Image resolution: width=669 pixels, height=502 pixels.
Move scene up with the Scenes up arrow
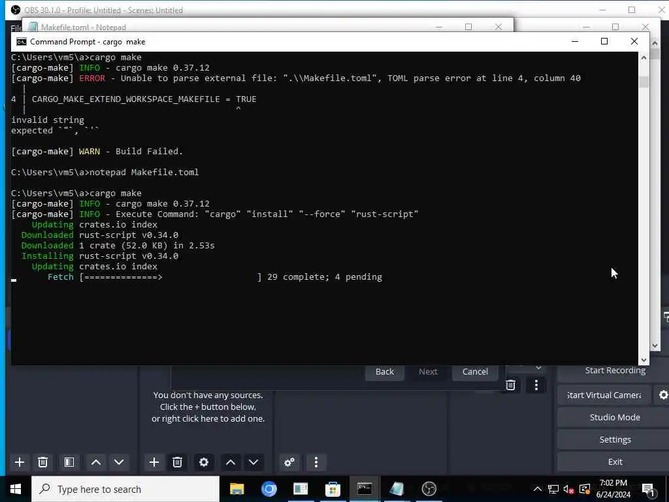(96, 462)
